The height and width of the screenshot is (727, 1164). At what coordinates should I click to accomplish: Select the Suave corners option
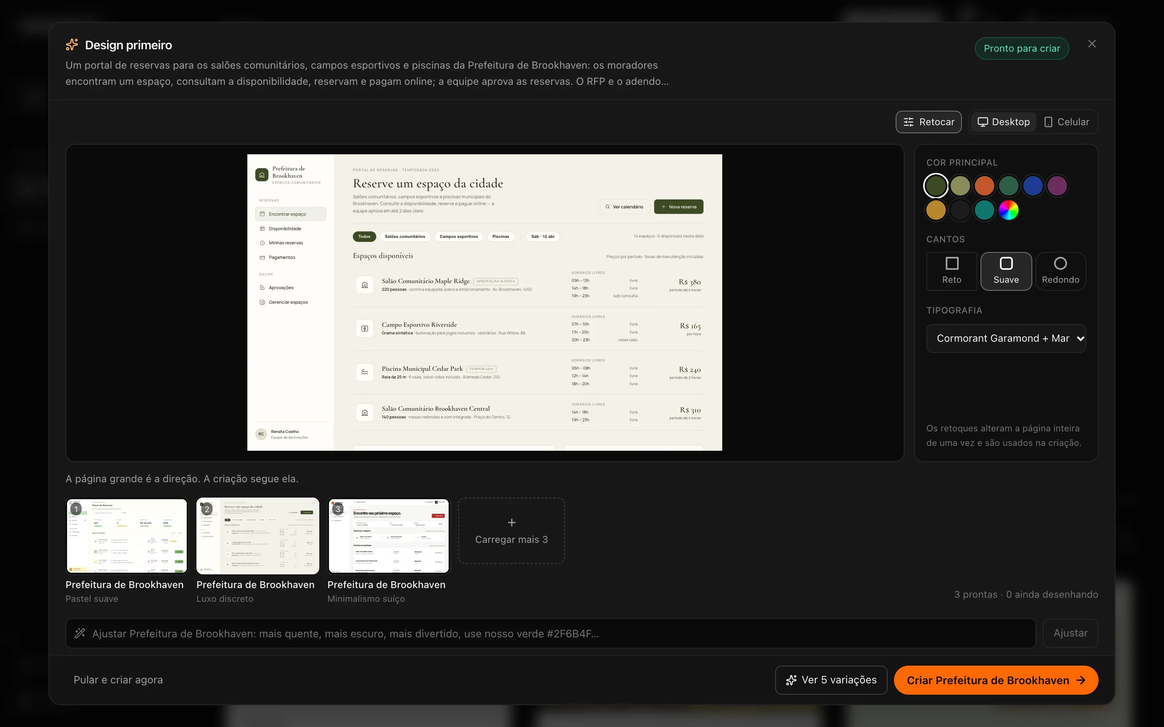[x=1006, y=271]
